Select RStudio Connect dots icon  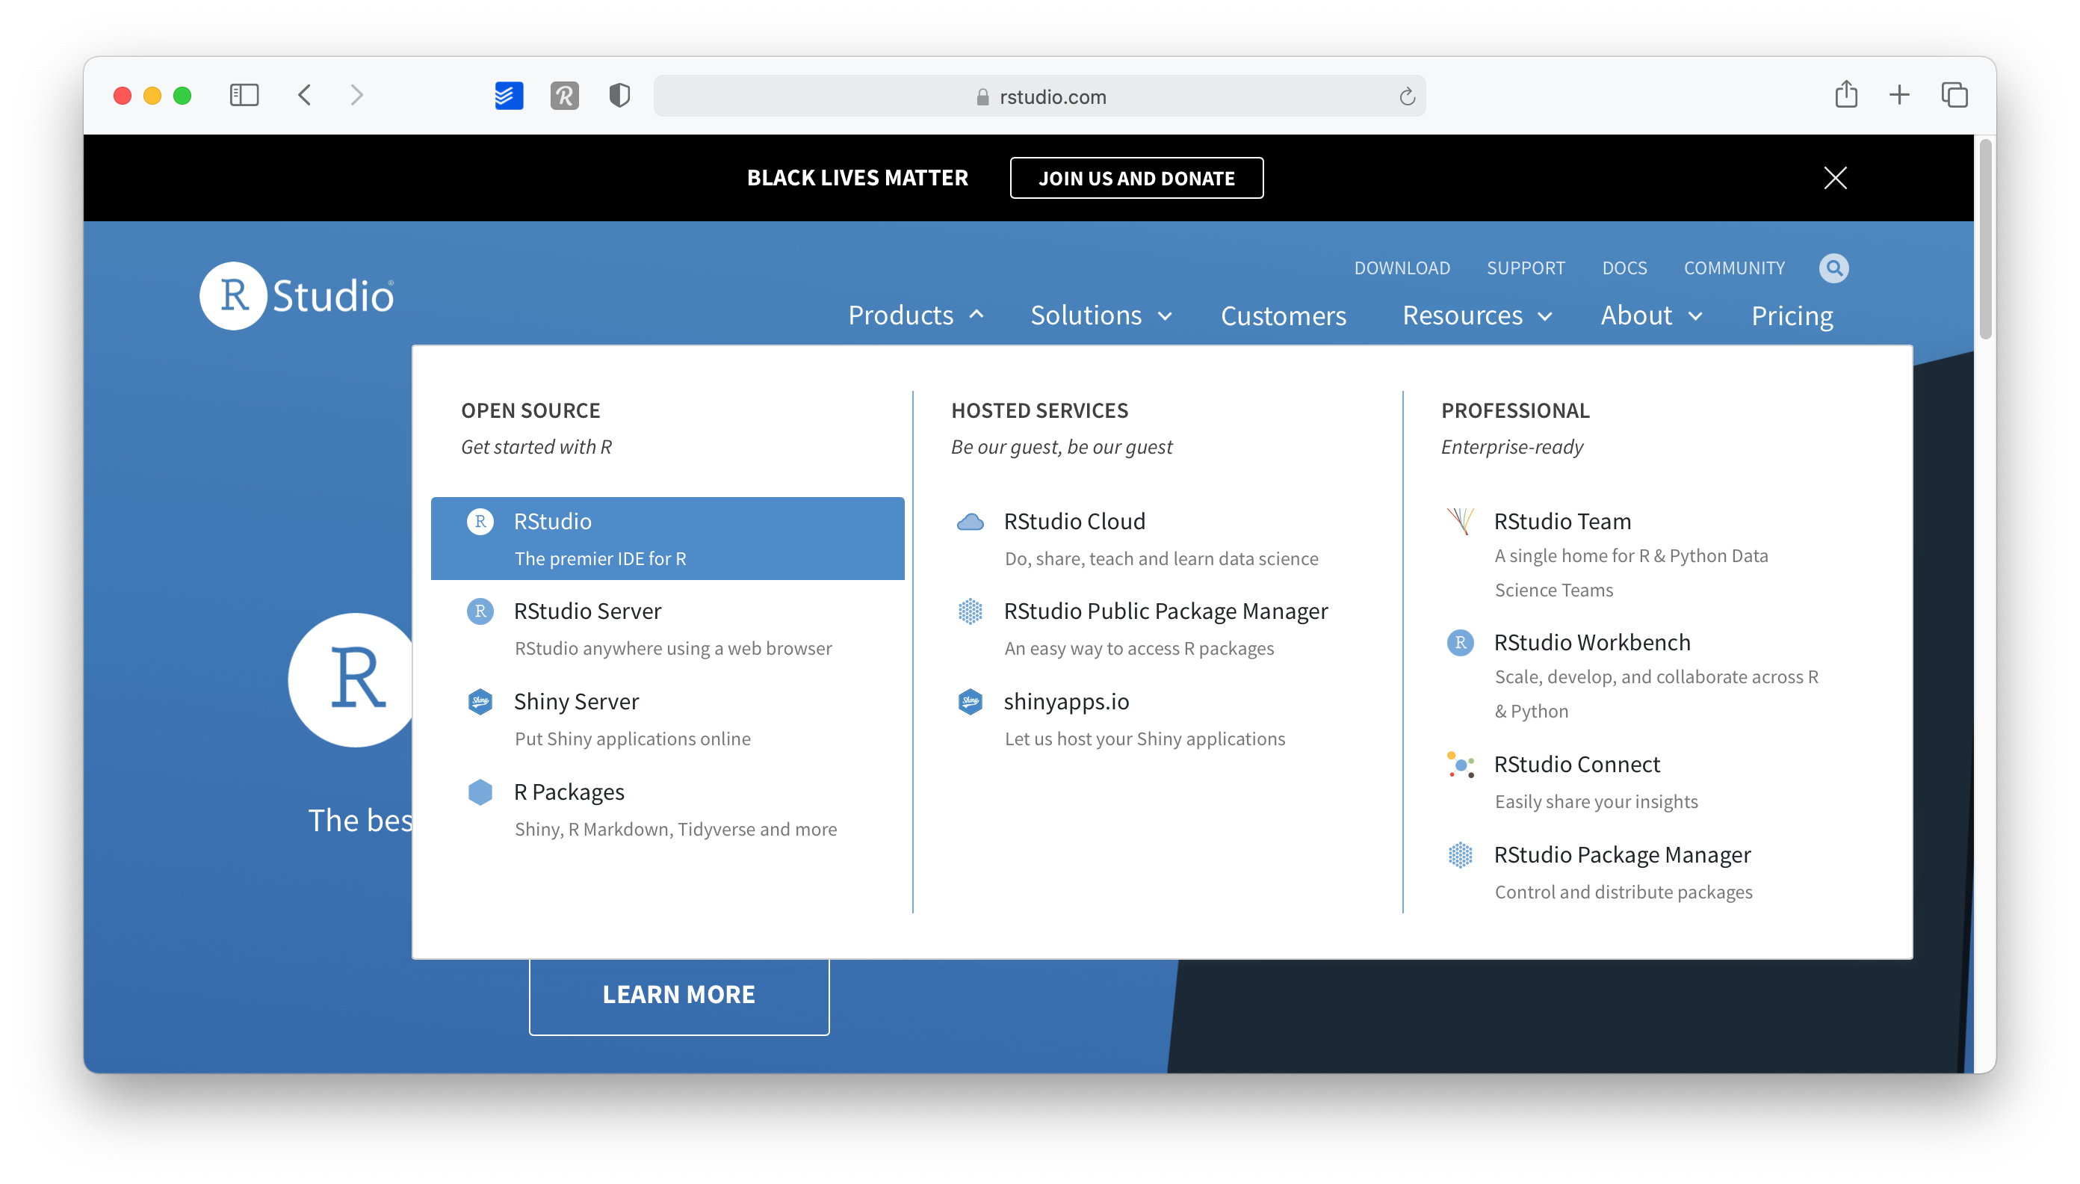1460,765
